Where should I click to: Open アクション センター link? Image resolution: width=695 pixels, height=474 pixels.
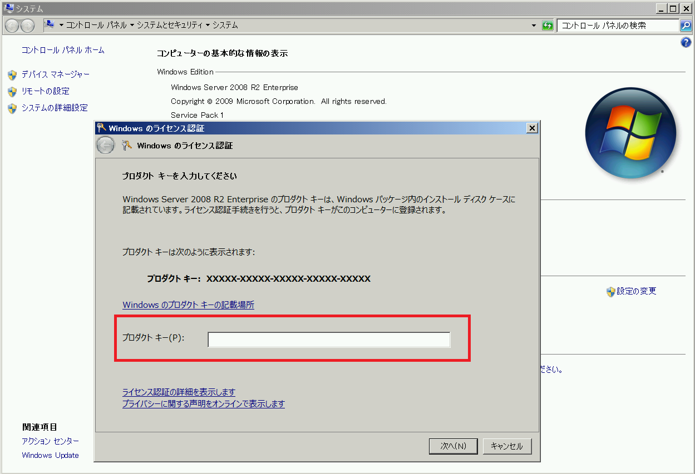point(51,441)
